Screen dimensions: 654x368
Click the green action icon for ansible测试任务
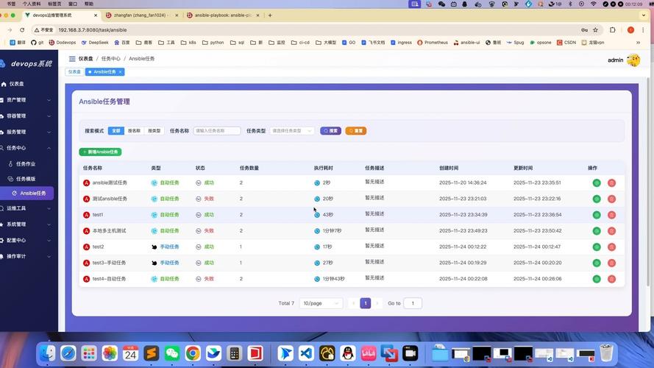tap(597, 183)
